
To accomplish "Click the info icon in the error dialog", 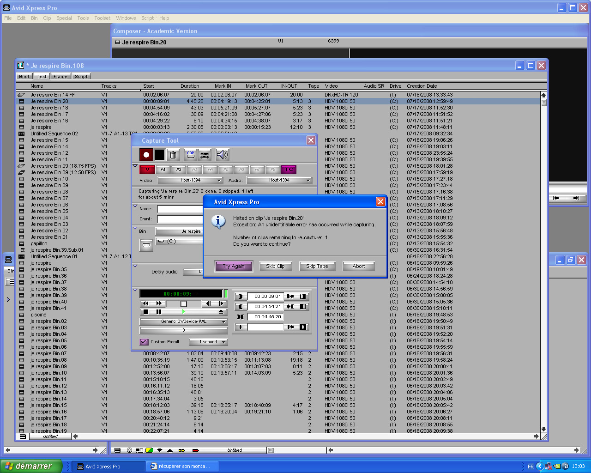I will pyautogui.click(x=218, y=221).
